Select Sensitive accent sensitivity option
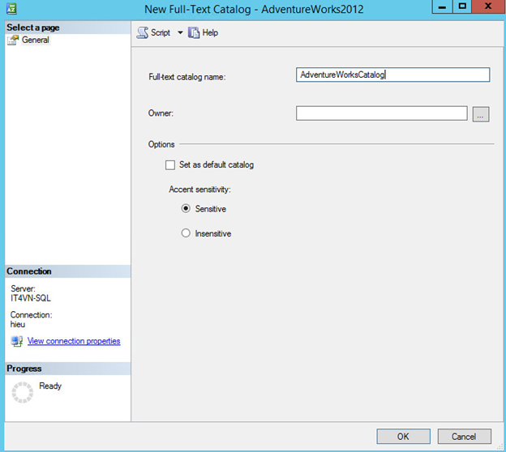 click(x=186, y=209)
